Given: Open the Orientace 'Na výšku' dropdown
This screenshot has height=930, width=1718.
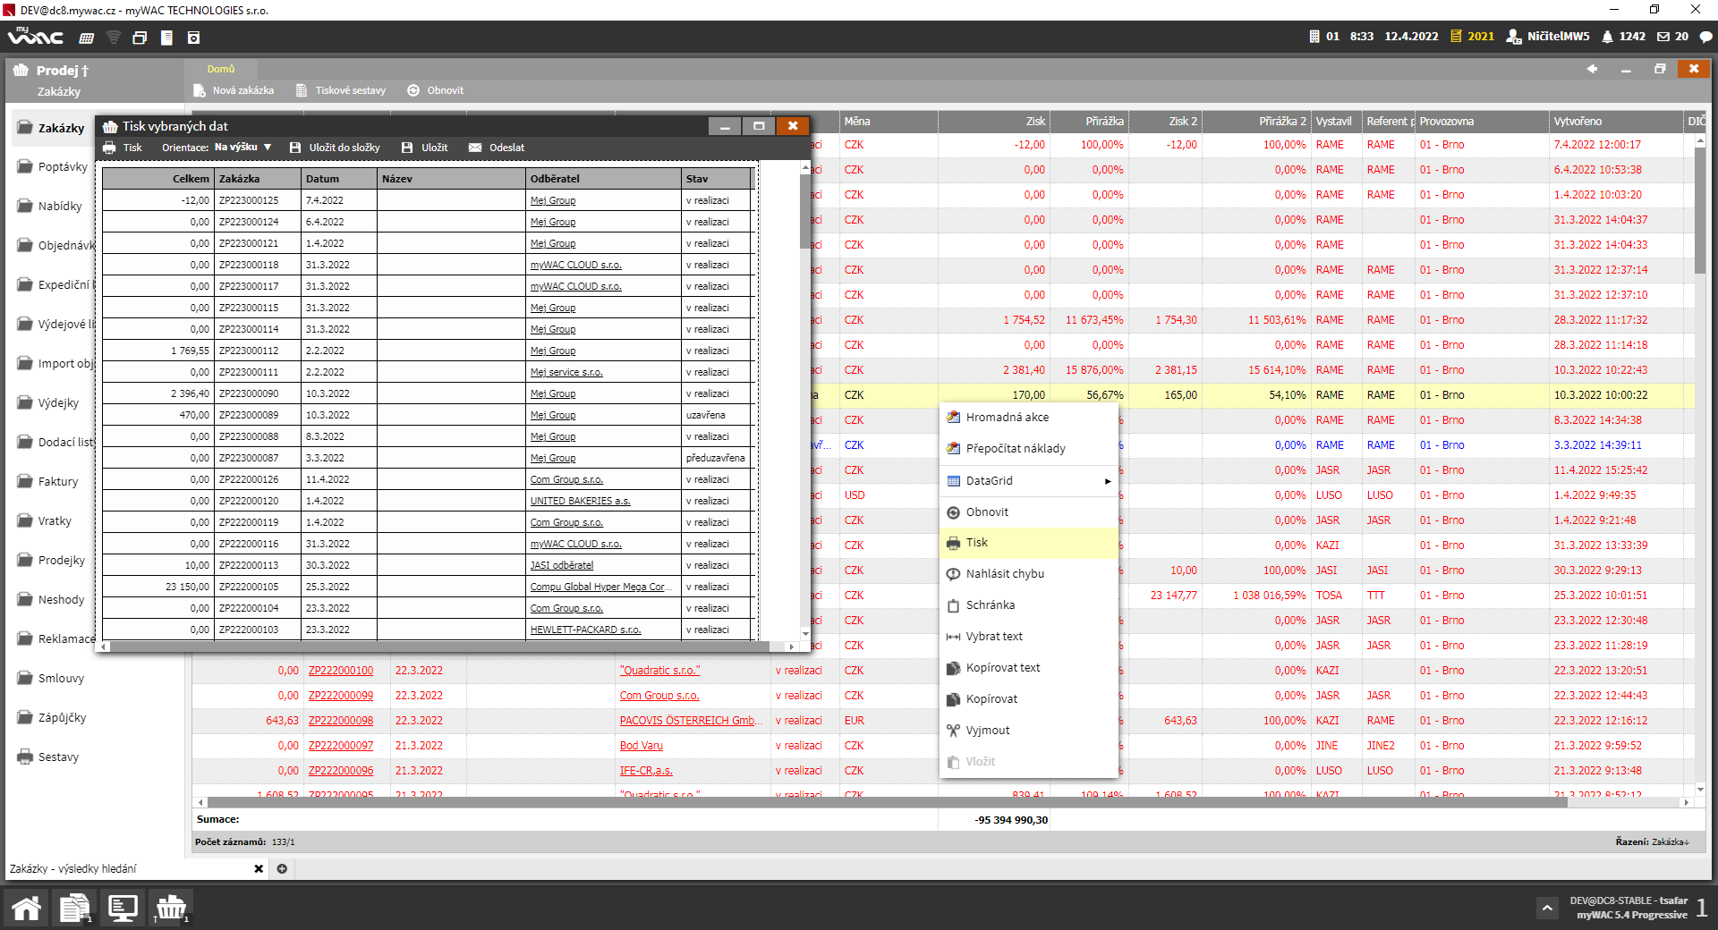Looking at the screenshot, I should click(242, 148).
